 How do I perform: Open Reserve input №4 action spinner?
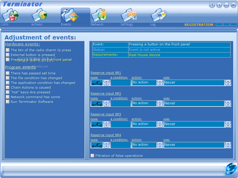pyautogui.click(x=160, y=145)
